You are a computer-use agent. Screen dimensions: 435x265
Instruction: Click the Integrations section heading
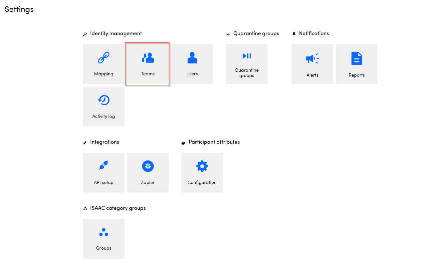pos(105,142)
